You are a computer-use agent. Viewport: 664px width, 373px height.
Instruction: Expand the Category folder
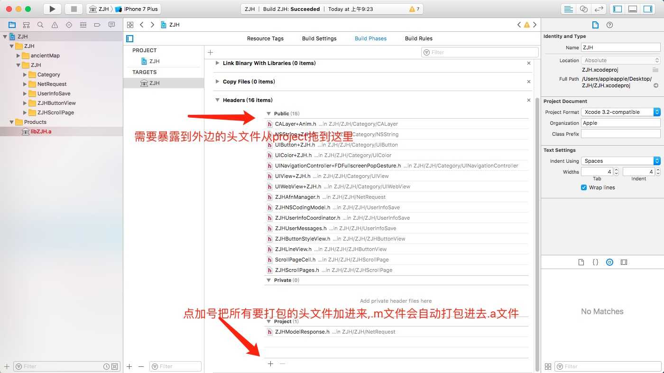25,75
